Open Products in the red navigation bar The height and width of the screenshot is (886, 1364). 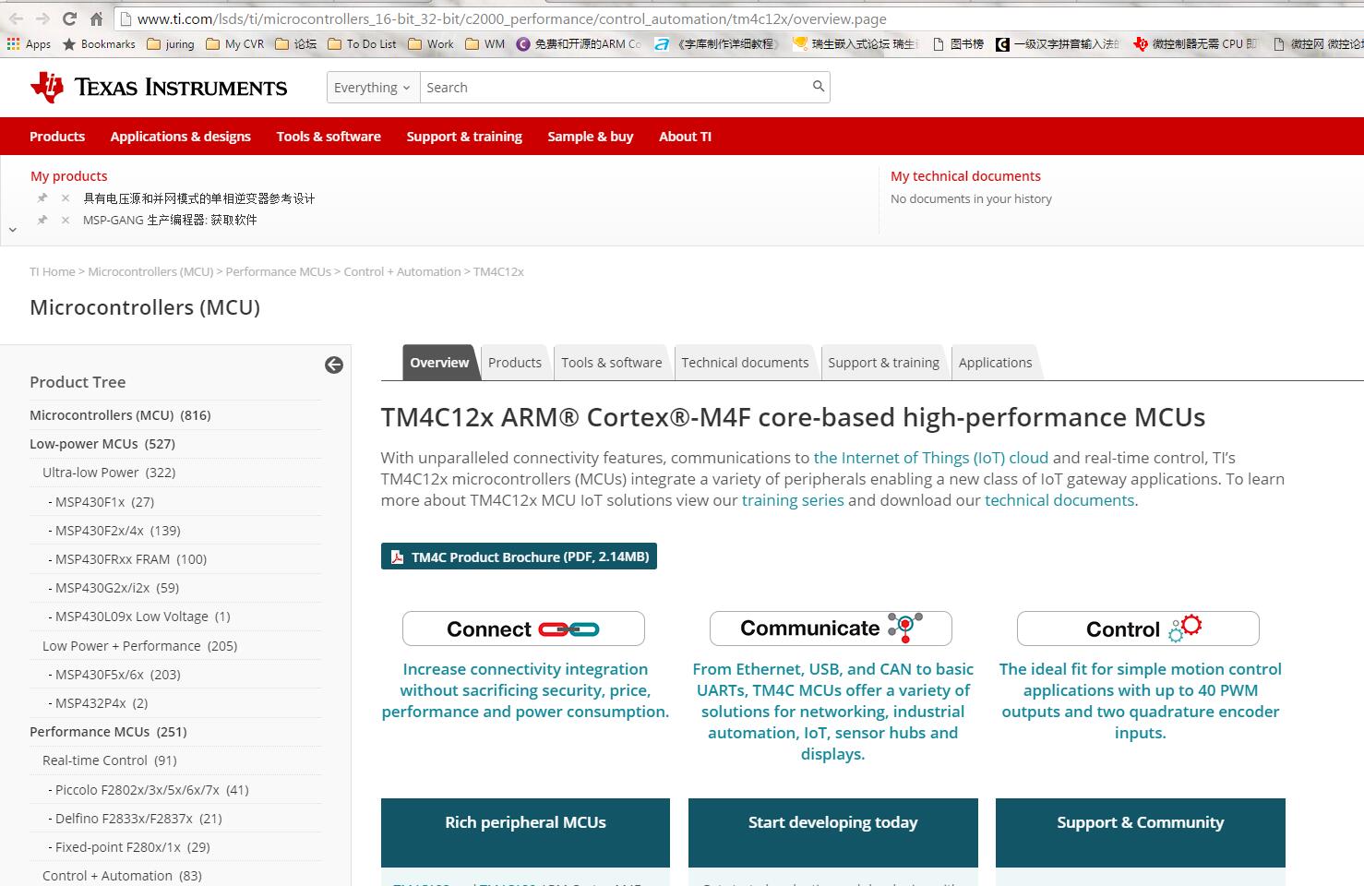point(57,137)
